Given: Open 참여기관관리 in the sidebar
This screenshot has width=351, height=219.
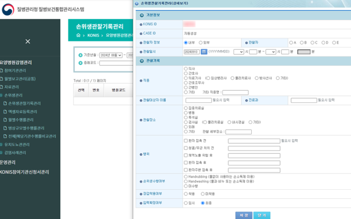Looking at the screenshot, I should point(15,70).
